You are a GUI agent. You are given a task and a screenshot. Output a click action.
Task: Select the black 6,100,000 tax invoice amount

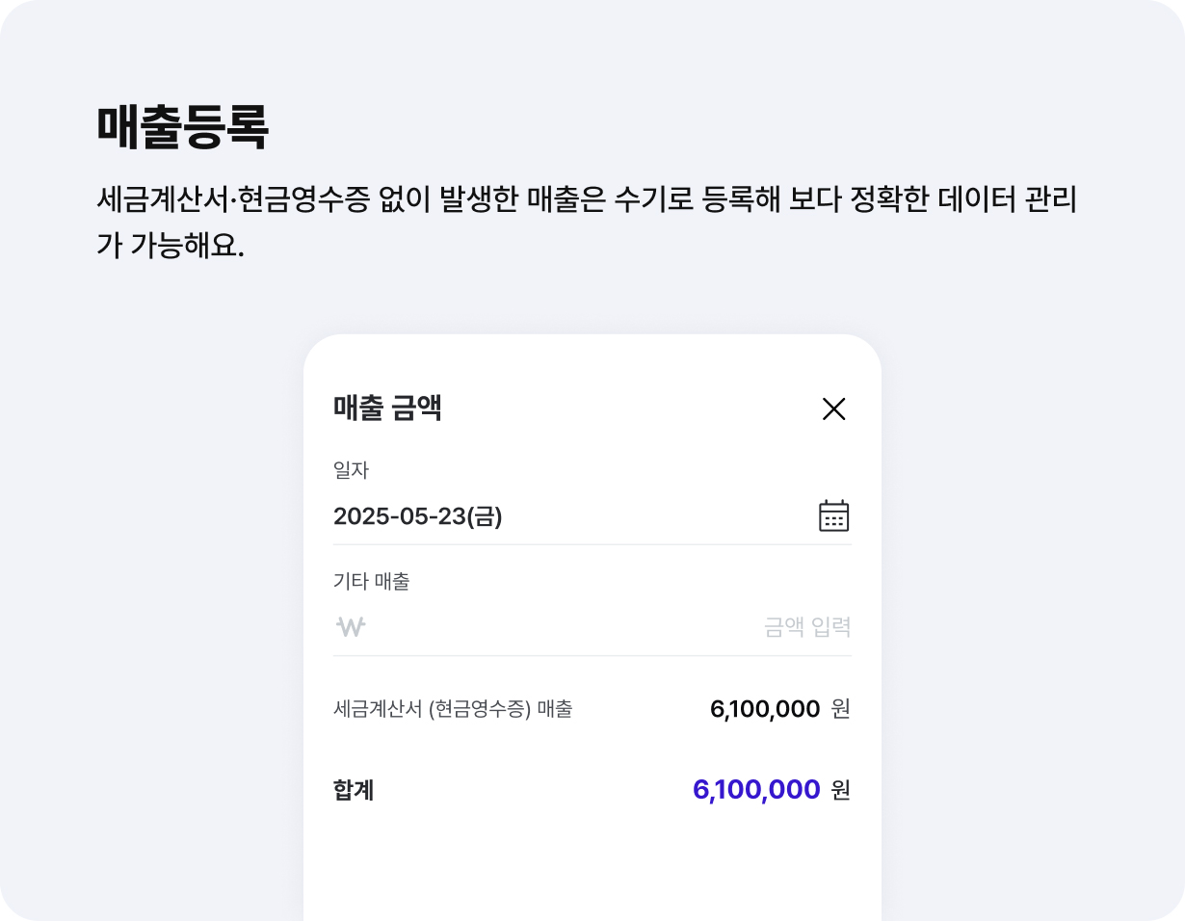[x=765, y=710]
